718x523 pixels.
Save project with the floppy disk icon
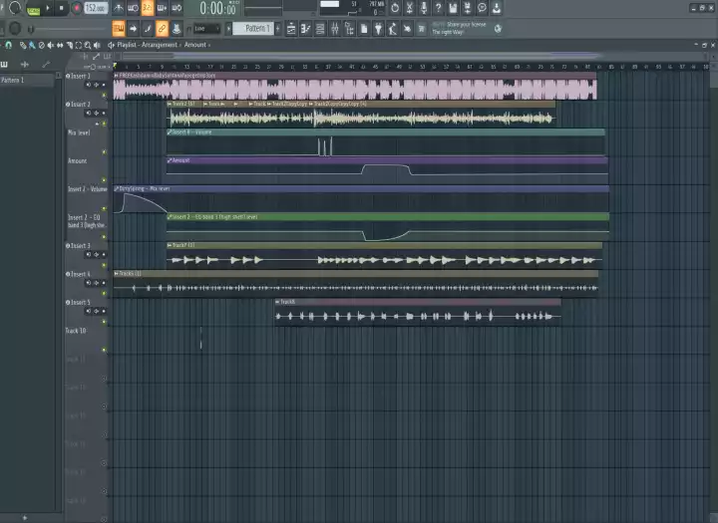click(x=453, y=8)
